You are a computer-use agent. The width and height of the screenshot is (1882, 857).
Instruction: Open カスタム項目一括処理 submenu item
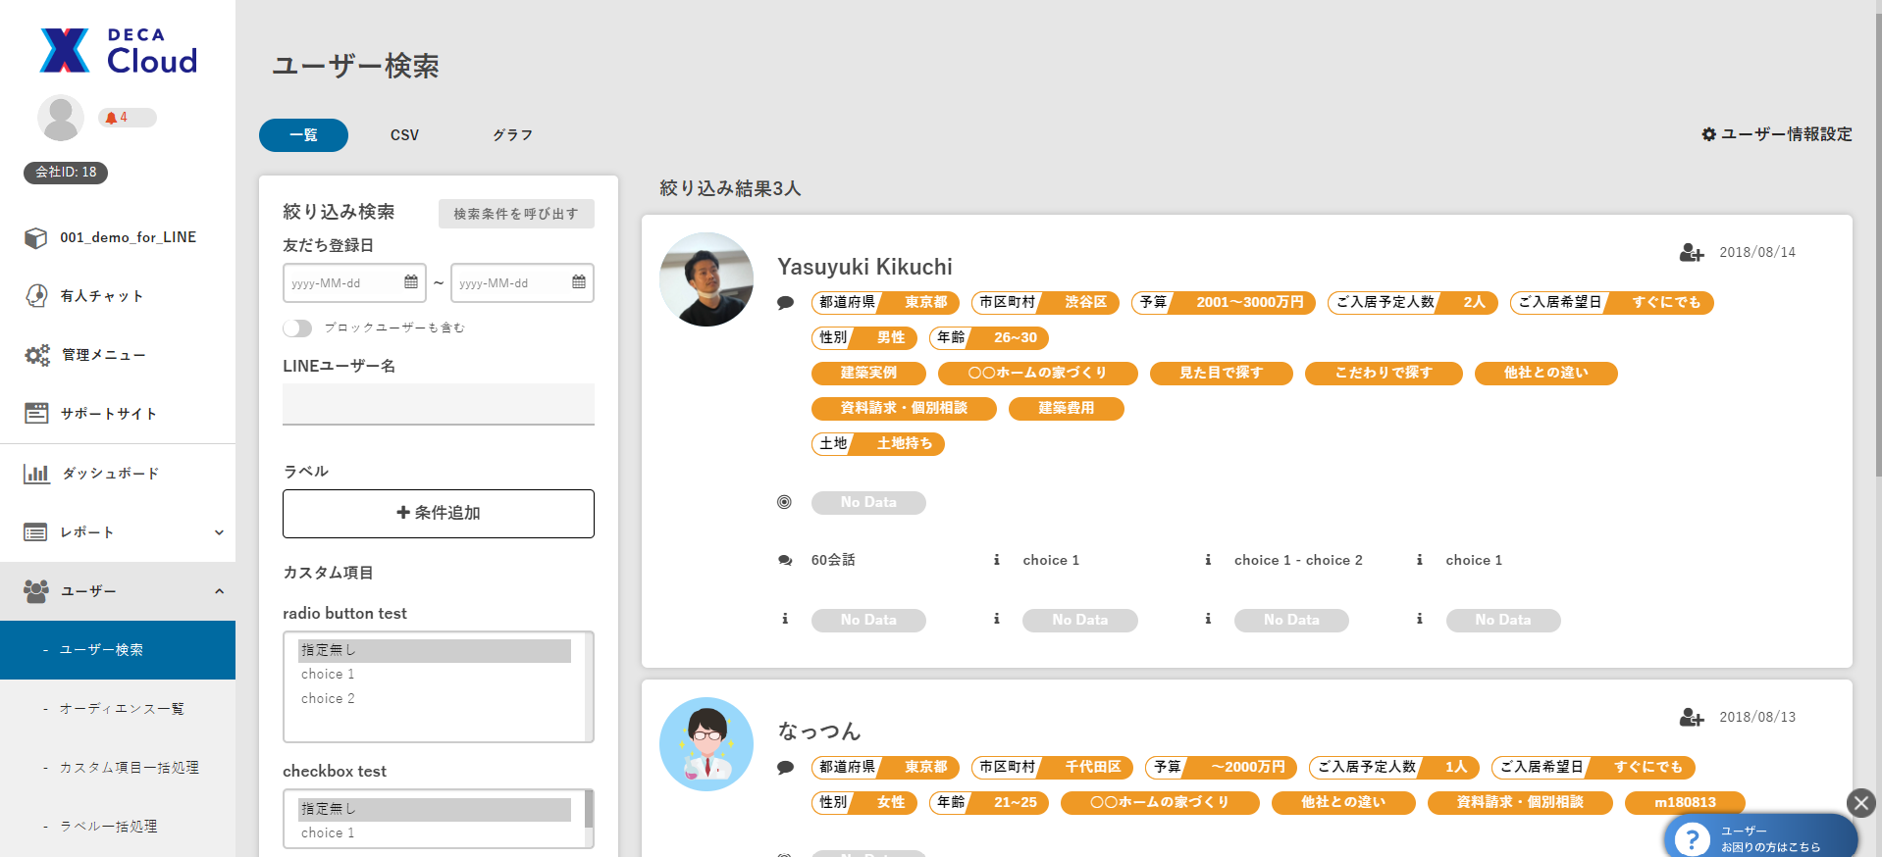coord(118,768)
